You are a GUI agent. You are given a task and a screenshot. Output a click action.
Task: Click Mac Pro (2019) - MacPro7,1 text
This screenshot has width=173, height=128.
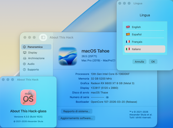[98, 60]
